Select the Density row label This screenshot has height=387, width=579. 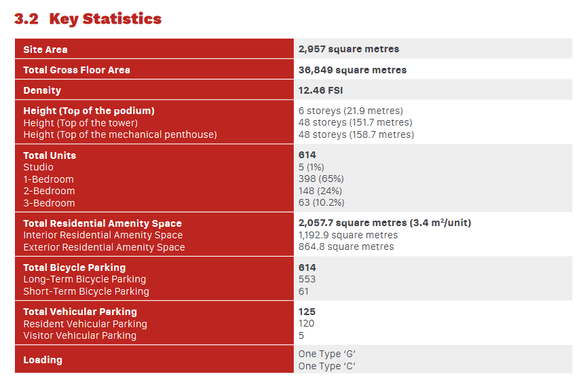(x=42, y=90)
